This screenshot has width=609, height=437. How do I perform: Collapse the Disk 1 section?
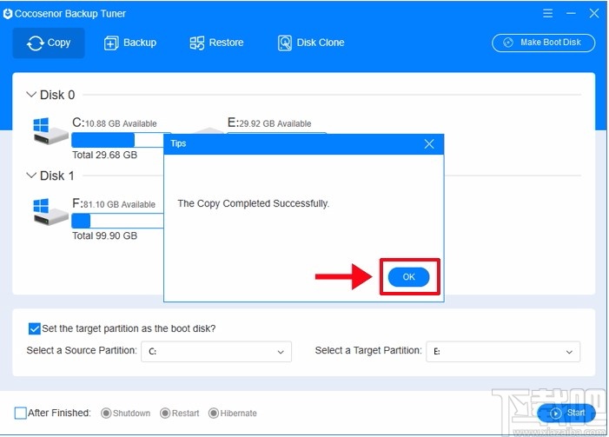[31, 175]
